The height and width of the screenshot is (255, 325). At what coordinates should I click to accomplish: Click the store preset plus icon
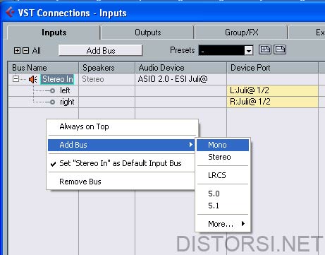click(x=265, y=49)
